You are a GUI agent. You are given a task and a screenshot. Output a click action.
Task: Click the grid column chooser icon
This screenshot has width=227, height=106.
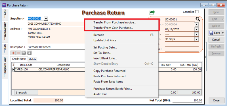[13, 65]
